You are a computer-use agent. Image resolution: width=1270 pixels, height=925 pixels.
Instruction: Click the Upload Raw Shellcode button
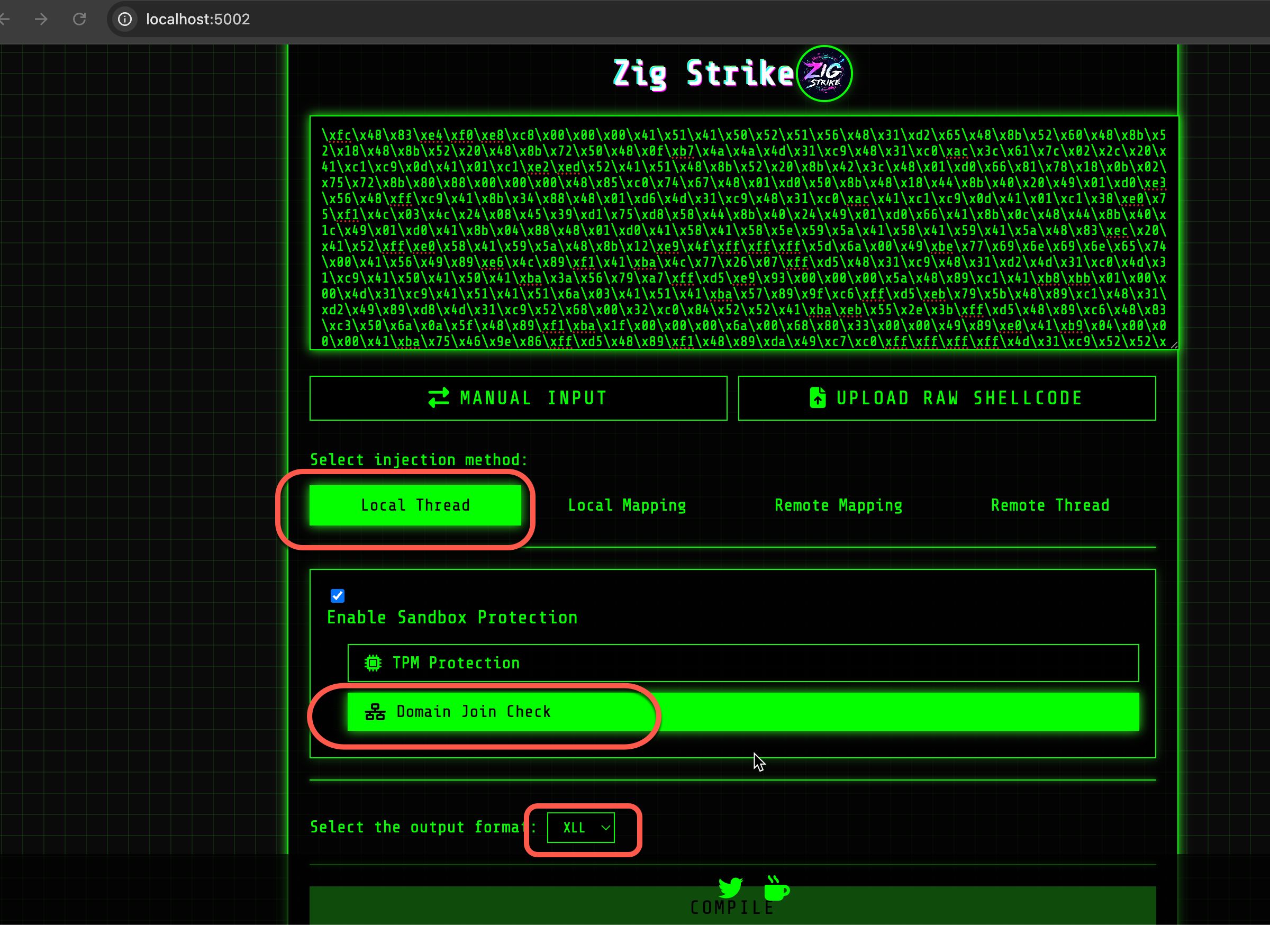[x=946, y=398]
